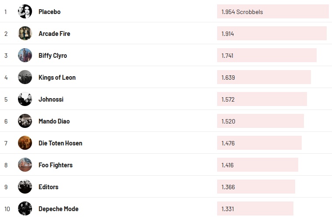
Task: Open Mando Diao's avatar picture
Action: (25, 121)
